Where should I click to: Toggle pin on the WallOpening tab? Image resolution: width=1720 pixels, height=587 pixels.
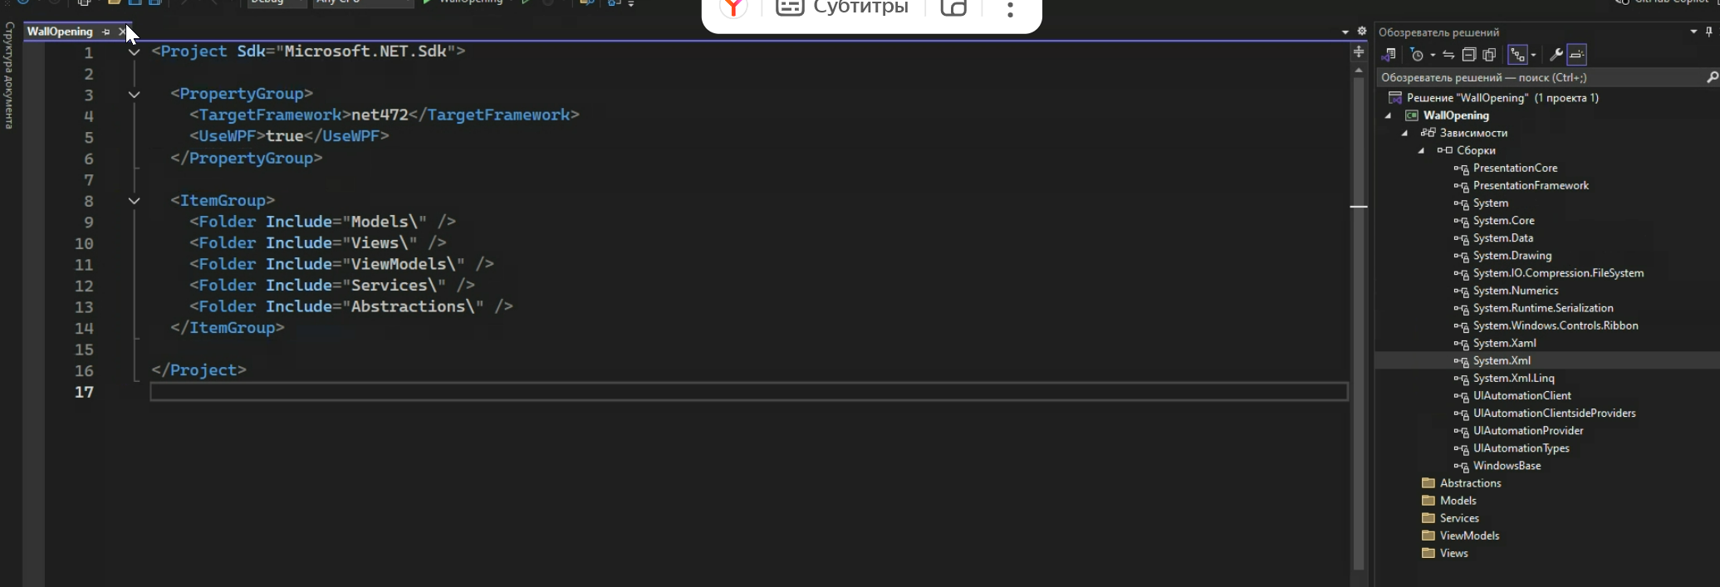tap(105, 32)
